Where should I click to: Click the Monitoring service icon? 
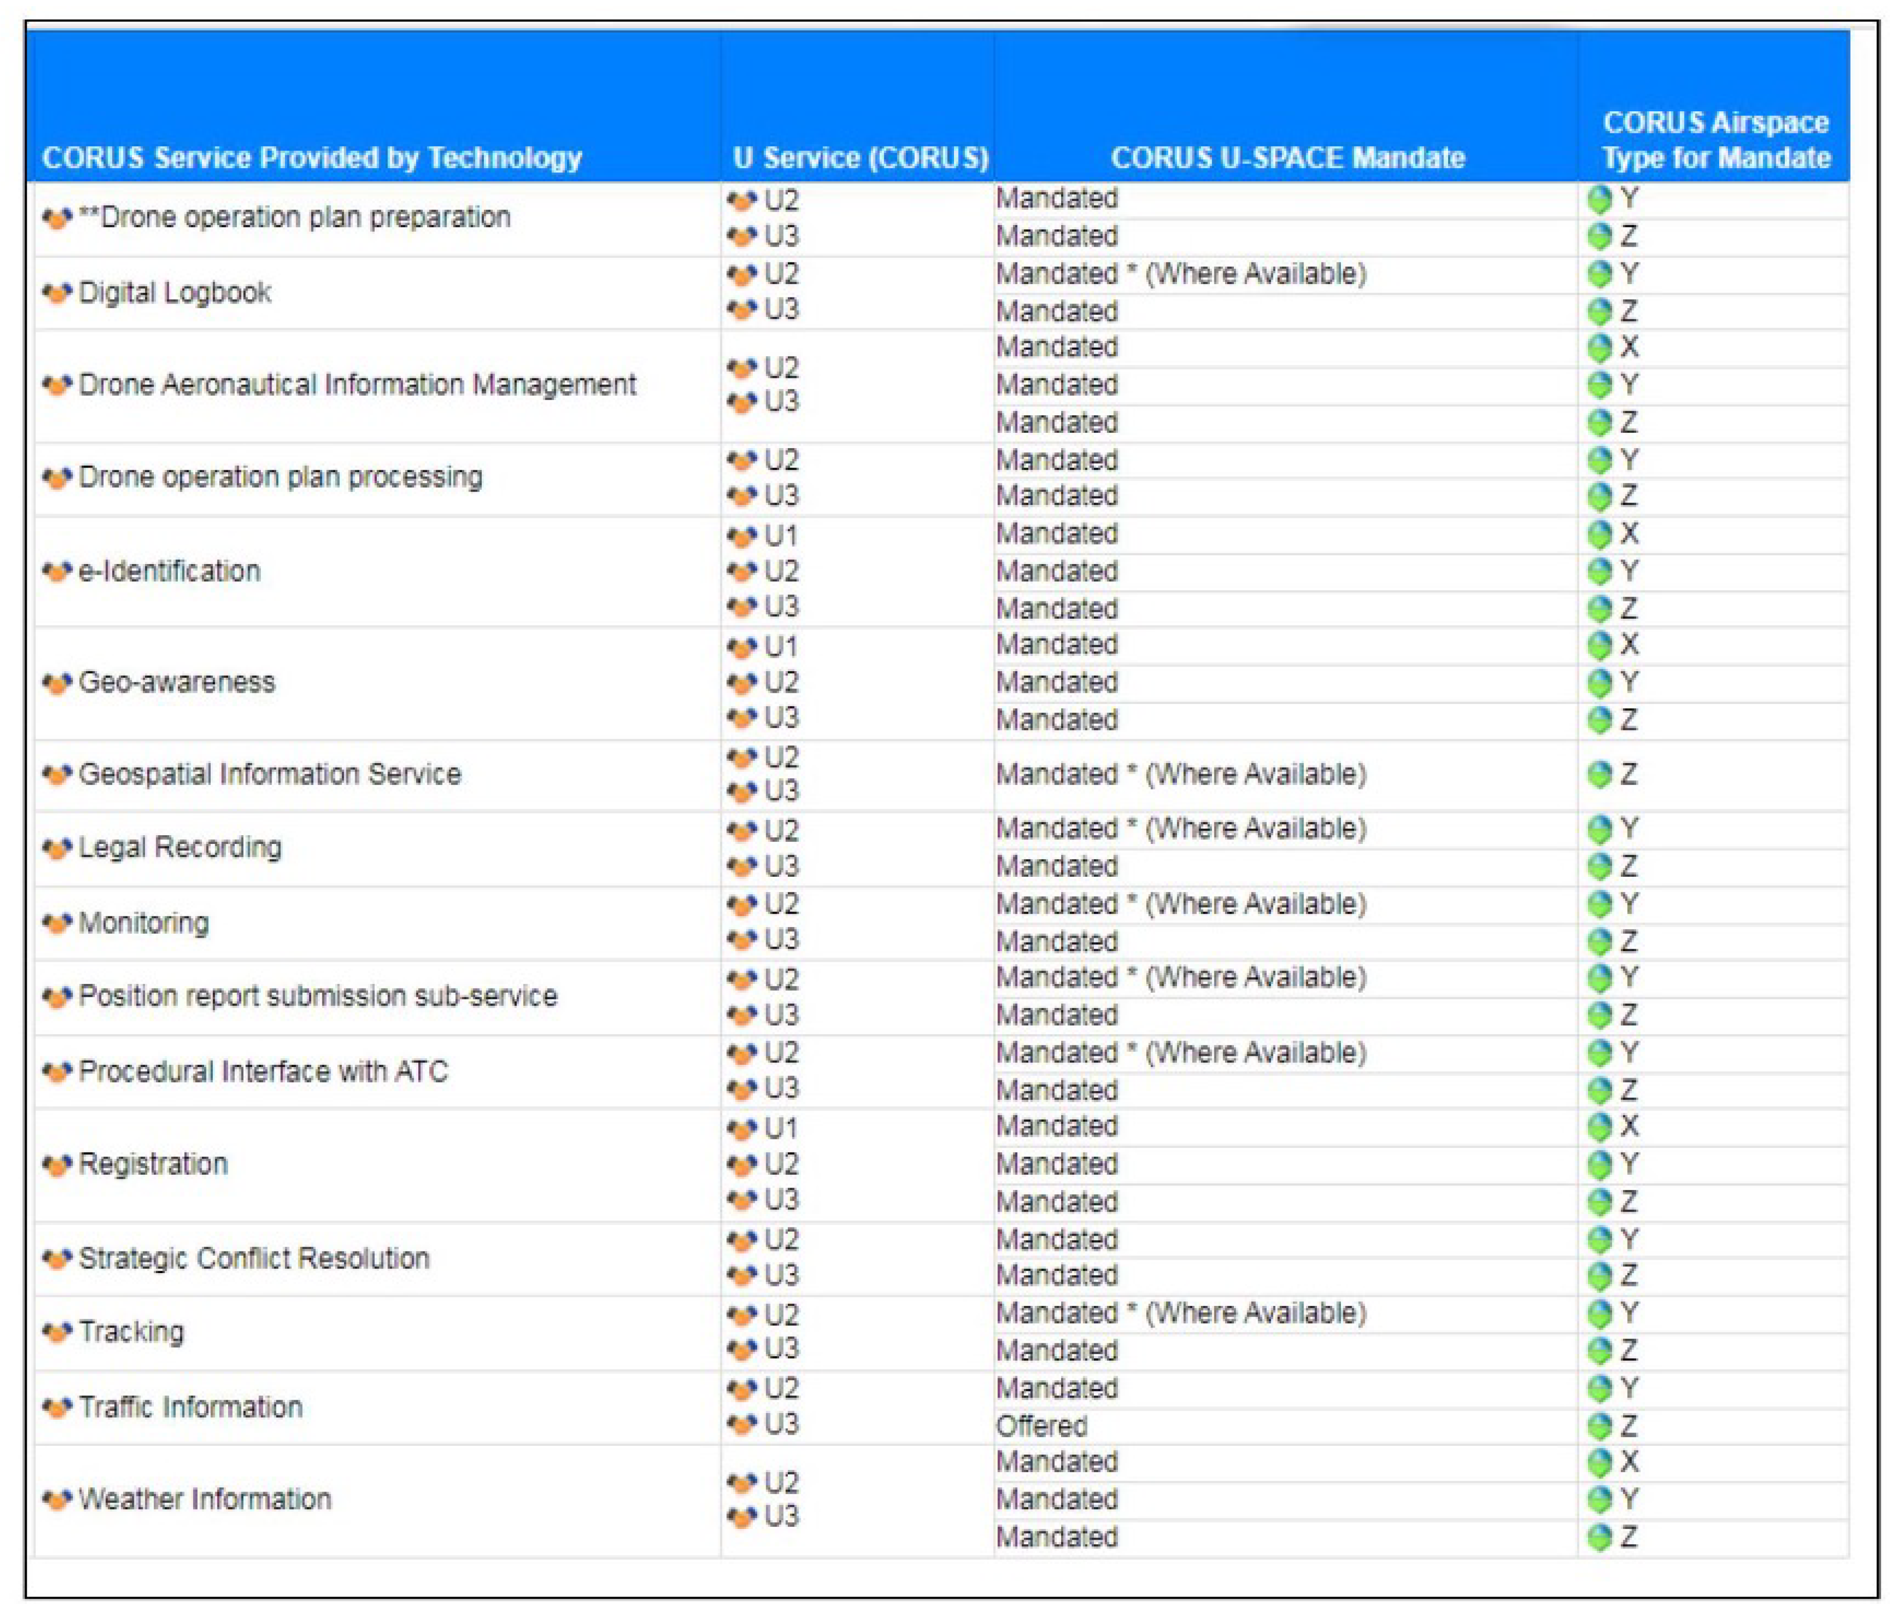point(56,923)
